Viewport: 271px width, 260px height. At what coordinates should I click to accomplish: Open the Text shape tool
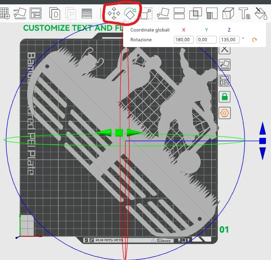(245, 13)
